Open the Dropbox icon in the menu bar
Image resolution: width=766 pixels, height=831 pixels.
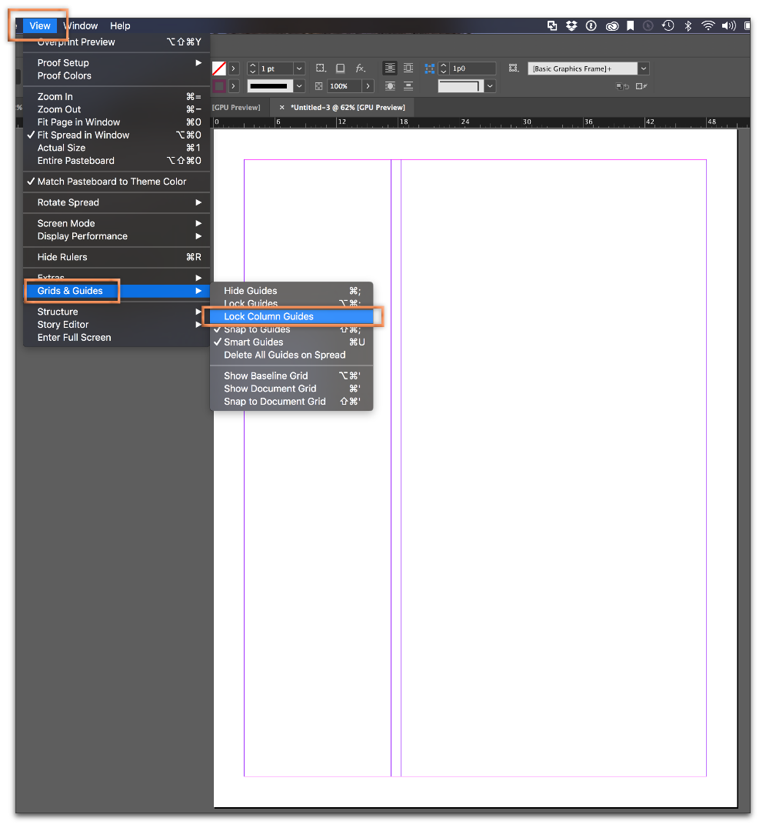click(x=571, y=25)
